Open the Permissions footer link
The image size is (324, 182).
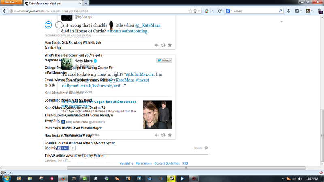pyautogui.click(x=144, y=163)
